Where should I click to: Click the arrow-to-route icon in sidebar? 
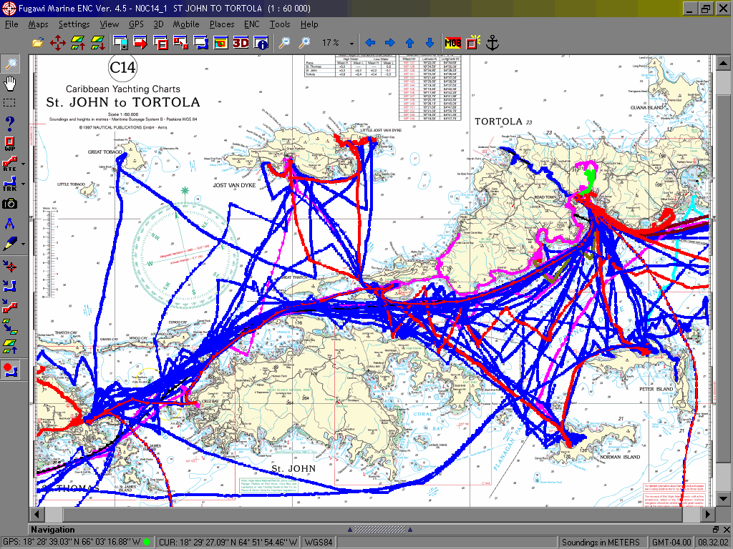[10, 306]
